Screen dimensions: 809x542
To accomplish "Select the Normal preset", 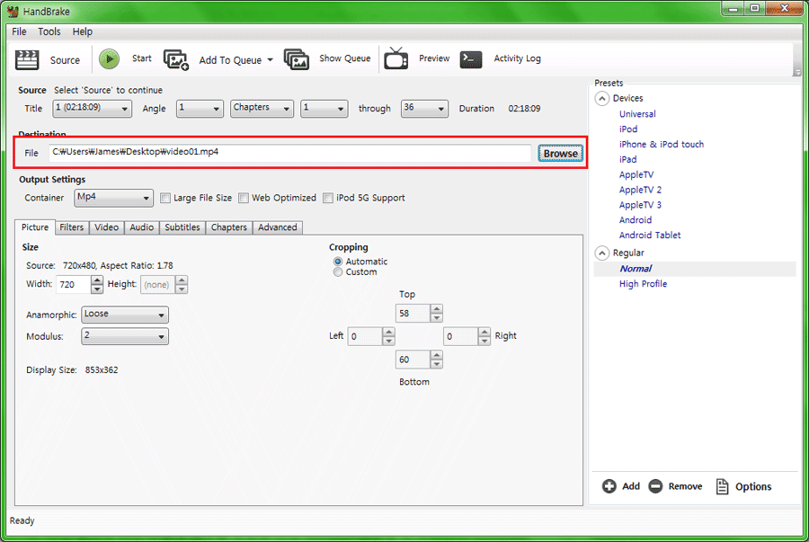I will tap(636, 269).
